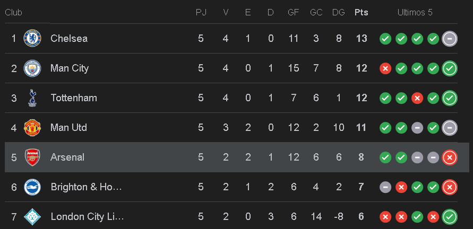Viewport: 473px width, 229px height.
Task: Click the PJ column header
Action: (x=201, y=12)
